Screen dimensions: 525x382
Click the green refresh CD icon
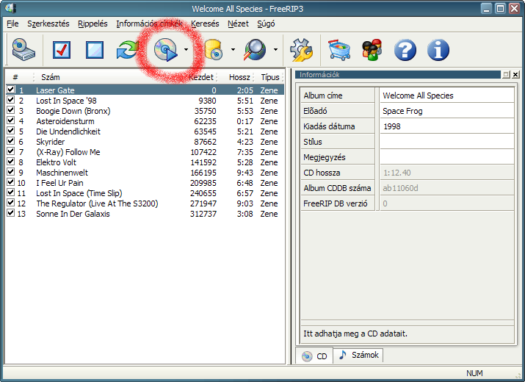tap(127, 50)
